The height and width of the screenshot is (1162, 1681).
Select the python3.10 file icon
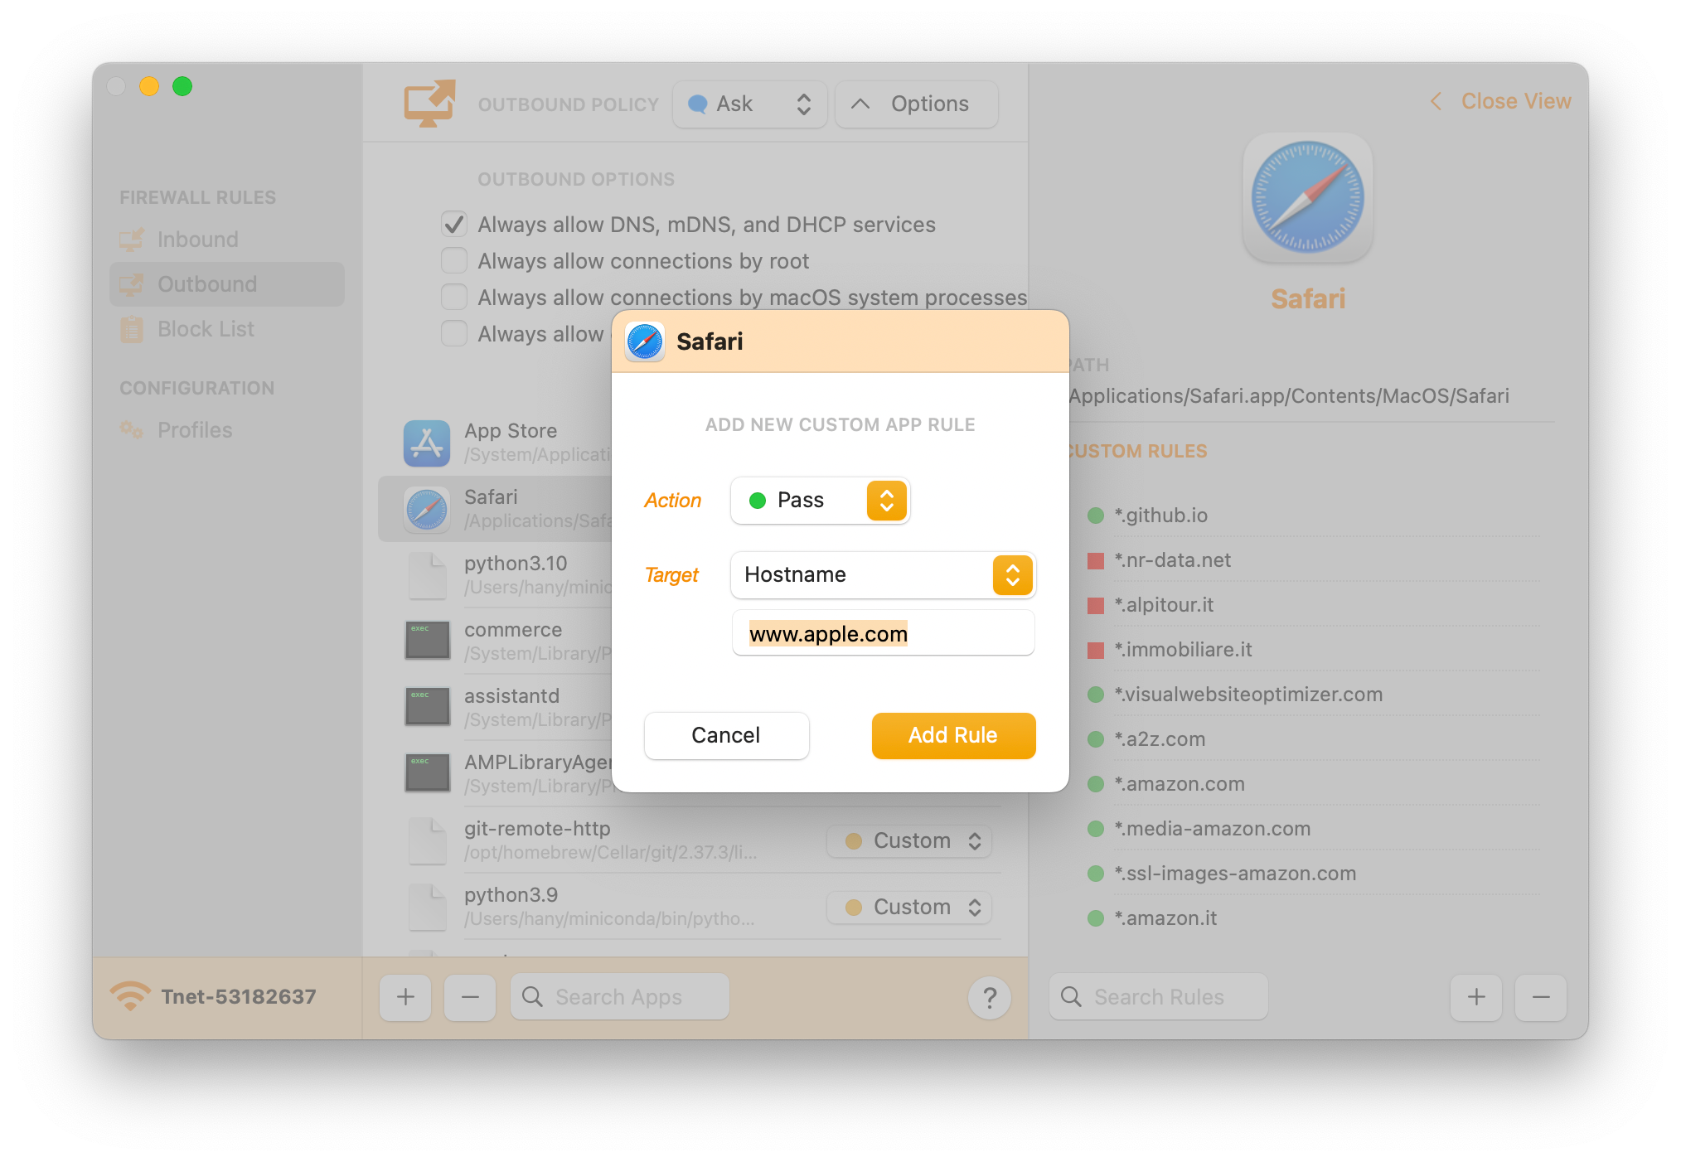(427, 575)
